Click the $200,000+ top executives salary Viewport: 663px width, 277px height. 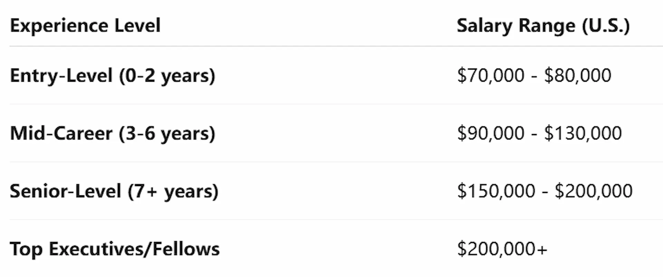[x=502, y=249]
